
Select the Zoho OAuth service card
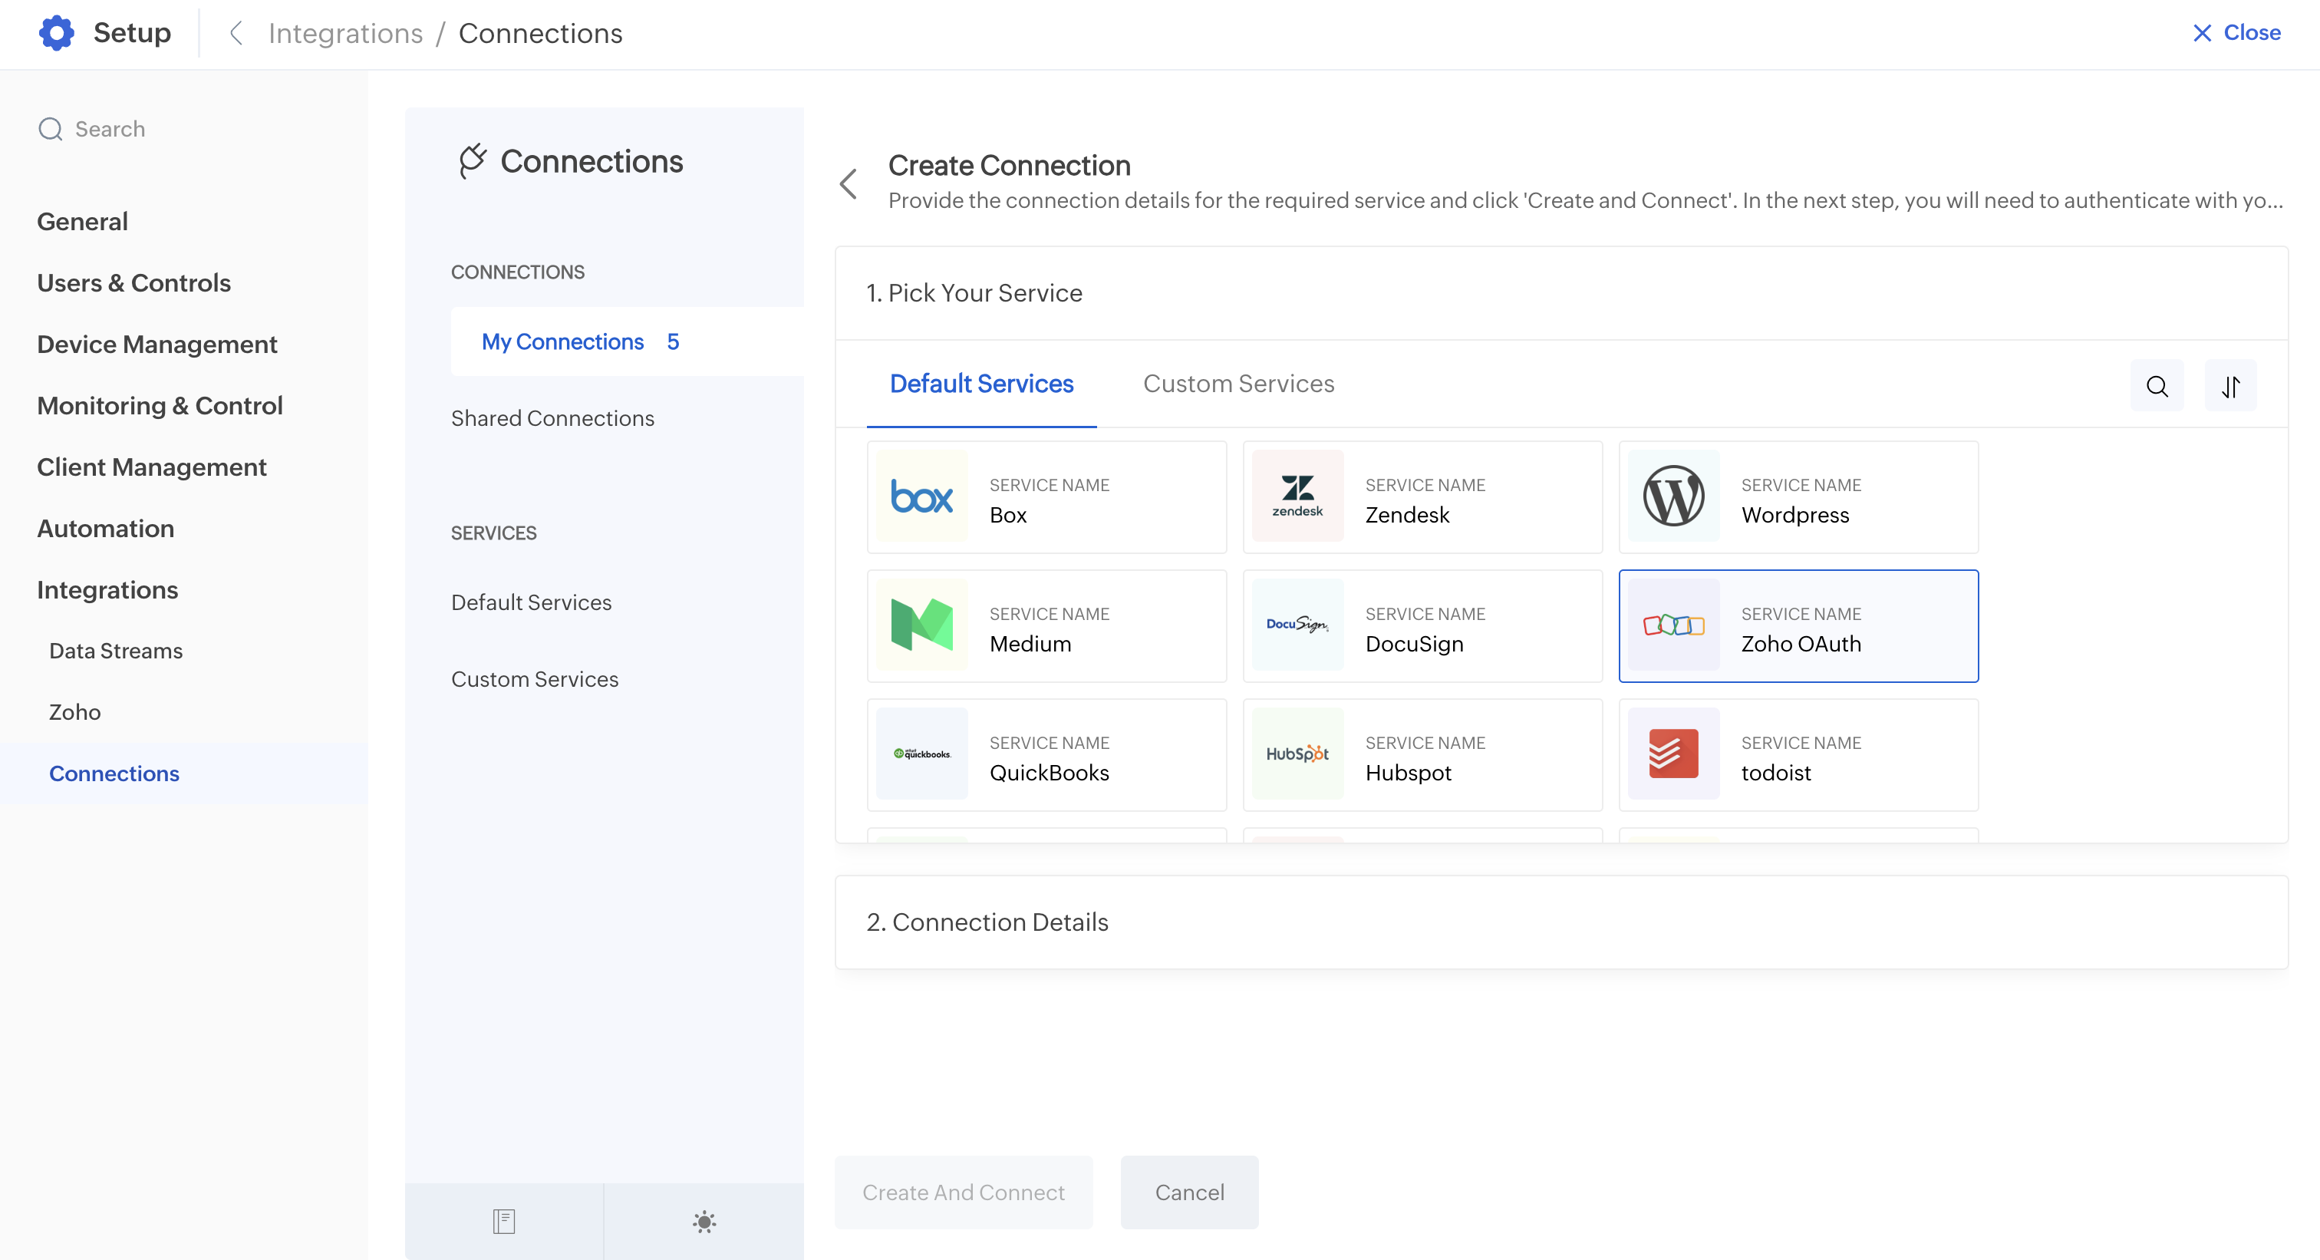1798,626
